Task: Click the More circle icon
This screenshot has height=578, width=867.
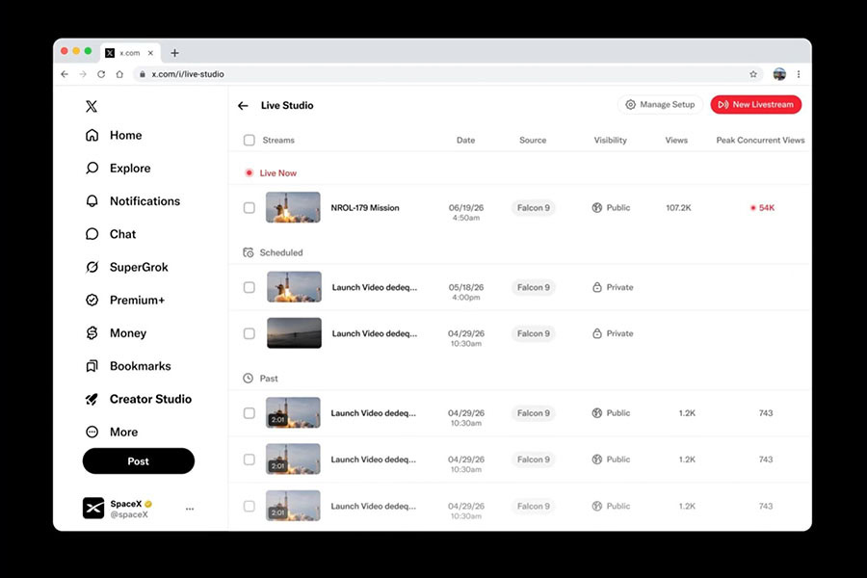Action: 92,432
